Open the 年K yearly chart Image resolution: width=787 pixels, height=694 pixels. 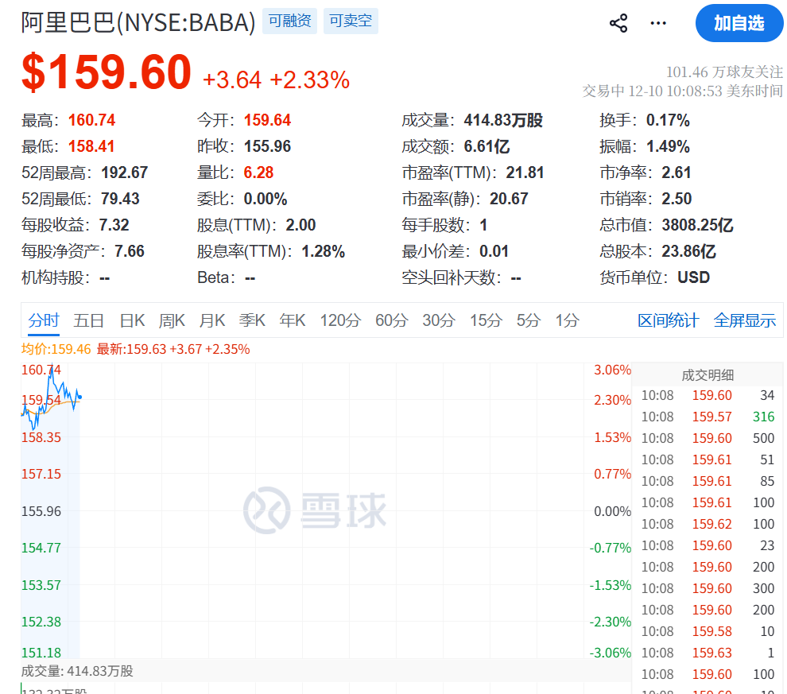pyautogui.click(x=291, y=320)
